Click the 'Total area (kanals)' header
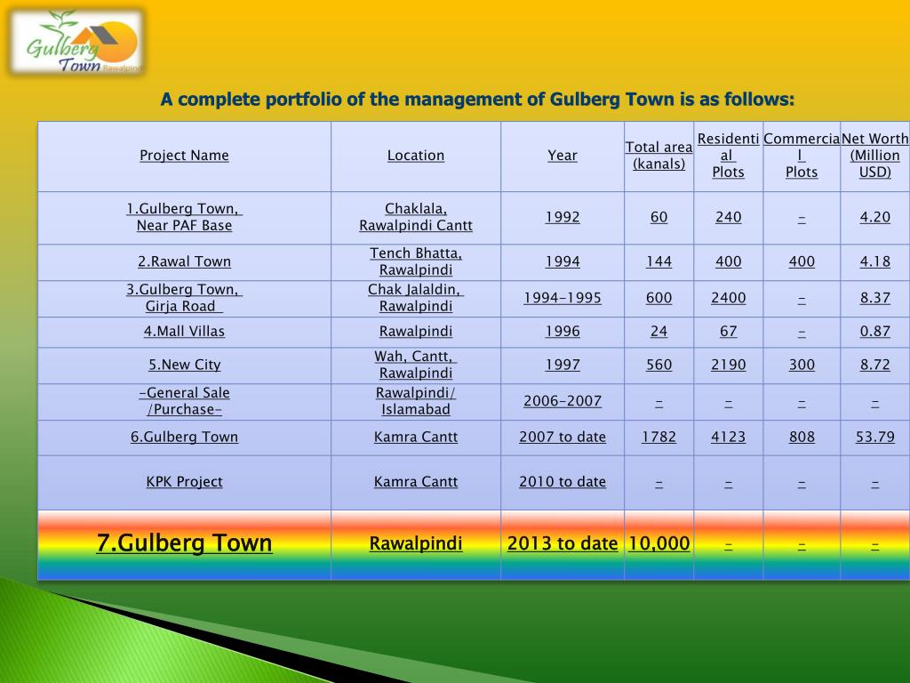The width and height of the screenshot is (910, 683). click(x=659, y=156)
